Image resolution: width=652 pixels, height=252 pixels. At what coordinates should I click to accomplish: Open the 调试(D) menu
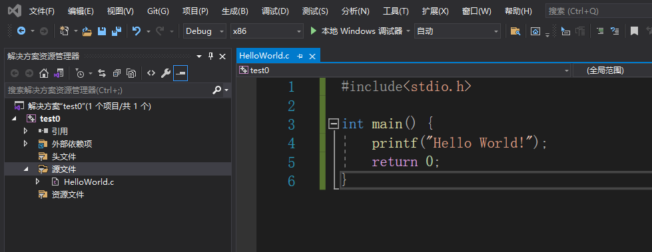[275, 11]
